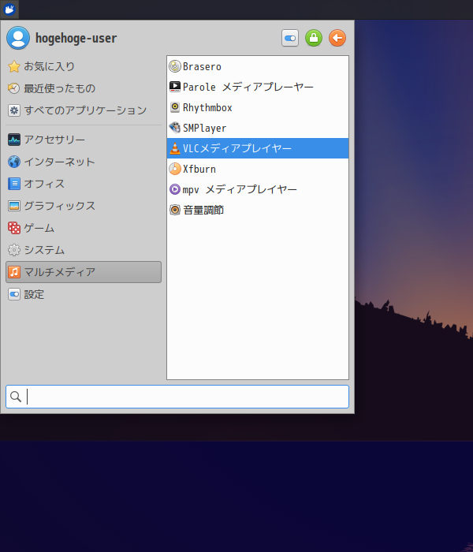
Task: Select mpv メディアプレイヤー text entry
Action: tap(240, 189)
